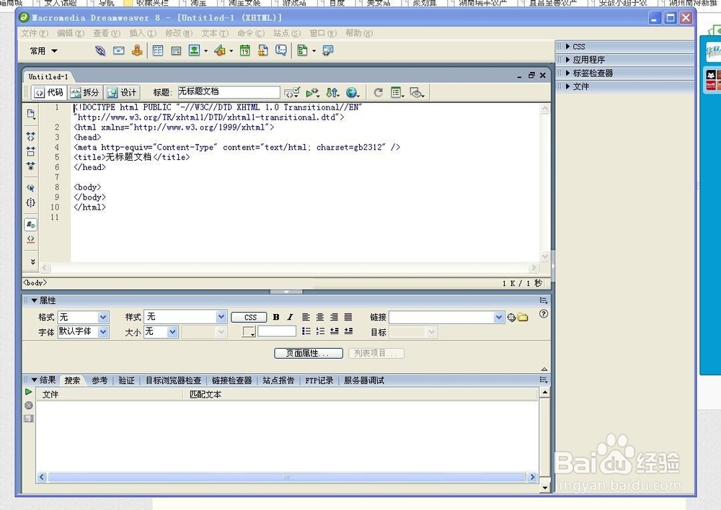
Task: Open the 常用 insert category dropdown
Action: point(44,51)
